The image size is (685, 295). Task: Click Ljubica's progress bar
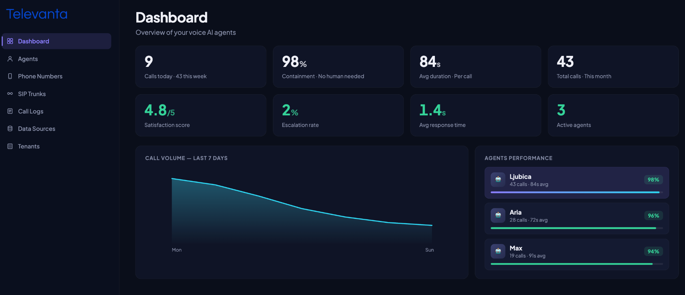point(577,192)
